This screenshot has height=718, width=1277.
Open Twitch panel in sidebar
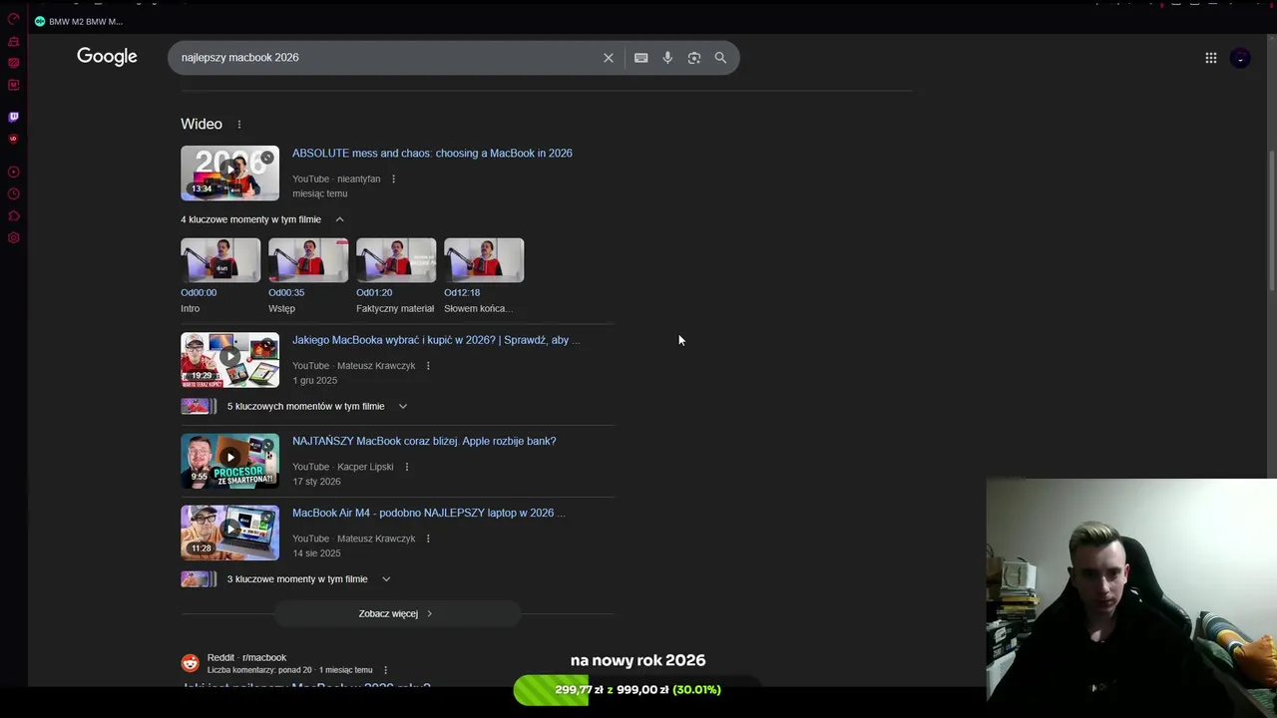tap(13, 117)
